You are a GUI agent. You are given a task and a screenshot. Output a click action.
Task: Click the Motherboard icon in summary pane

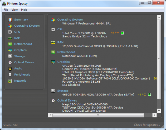coord(53,52)
